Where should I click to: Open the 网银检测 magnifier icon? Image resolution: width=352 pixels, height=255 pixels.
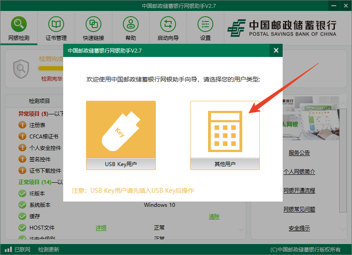(19, 24)
